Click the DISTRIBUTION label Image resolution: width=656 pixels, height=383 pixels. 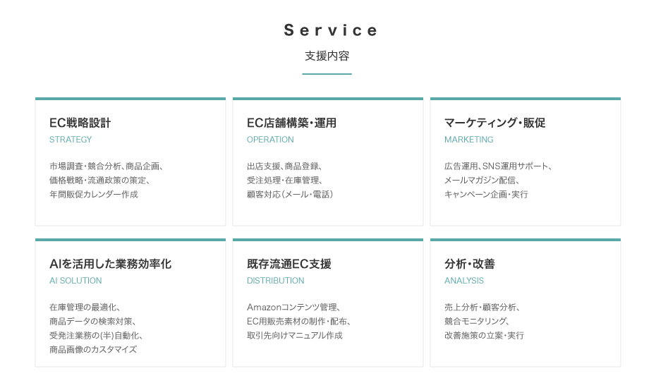(275, 281)
